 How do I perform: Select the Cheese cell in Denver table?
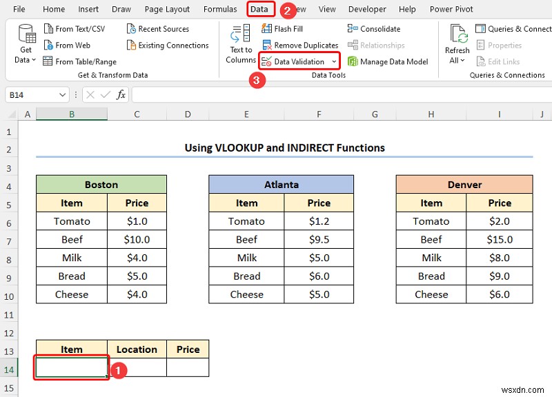point(431,294)
